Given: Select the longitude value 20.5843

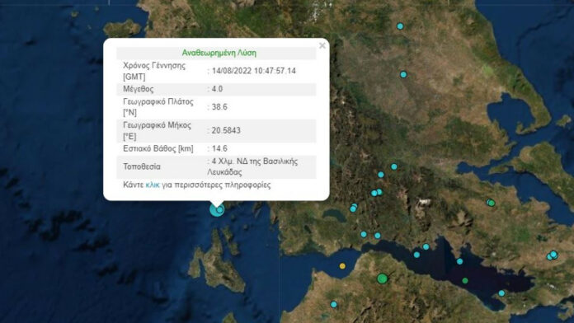Looking at the screenshot, I should click(x=226, y=130).
